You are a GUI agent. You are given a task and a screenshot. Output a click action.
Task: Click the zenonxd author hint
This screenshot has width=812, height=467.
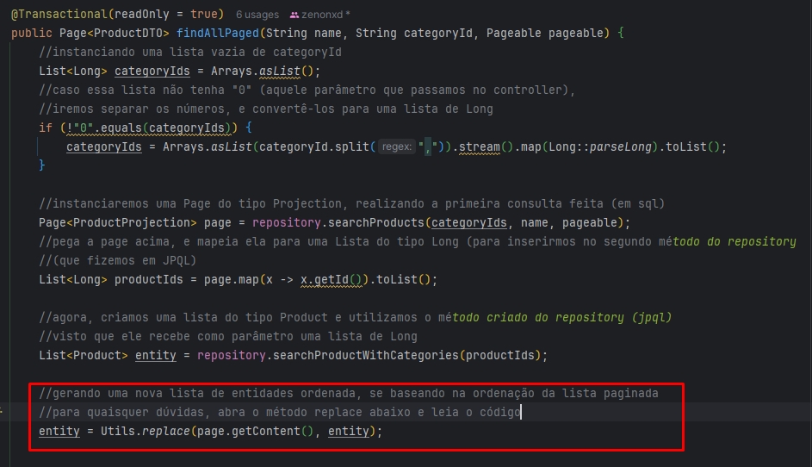325,16
